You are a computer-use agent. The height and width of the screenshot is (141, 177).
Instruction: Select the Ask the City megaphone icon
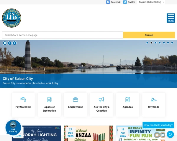[101, 99]
